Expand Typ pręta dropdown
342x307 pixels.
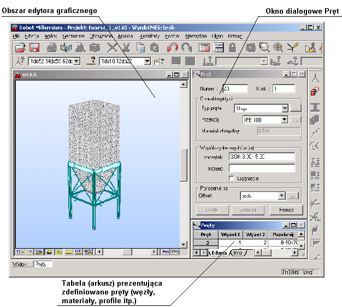pos(285,108)
